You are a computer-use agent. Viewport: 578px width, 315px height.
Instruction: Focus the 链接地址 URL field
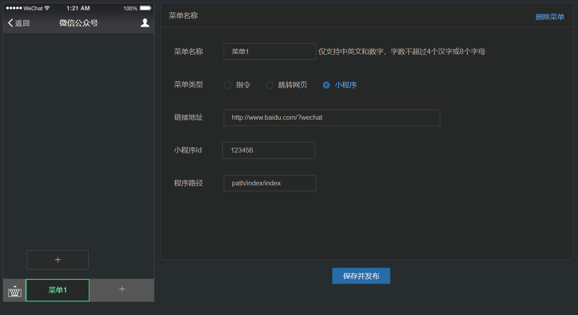(332, 117)
